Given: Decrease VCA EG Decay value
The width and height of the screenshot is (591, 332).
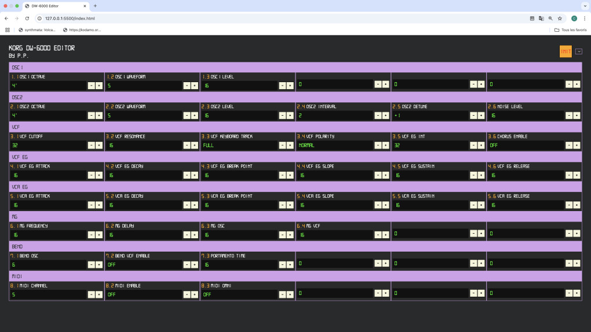Looking at the screenshot, I should tap(187, 205).
